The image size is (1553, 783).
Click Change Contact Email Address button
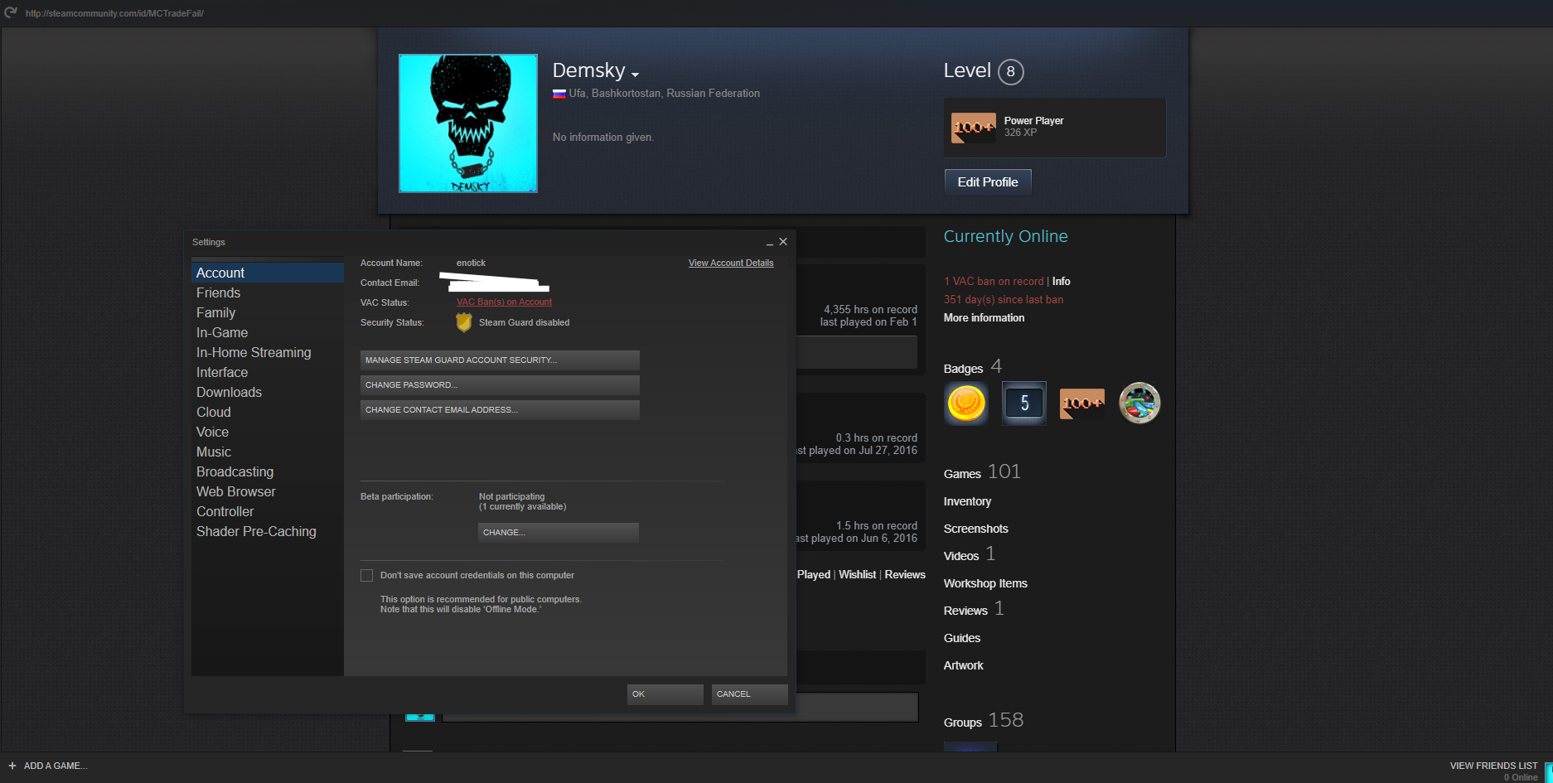tap(500, 410)
